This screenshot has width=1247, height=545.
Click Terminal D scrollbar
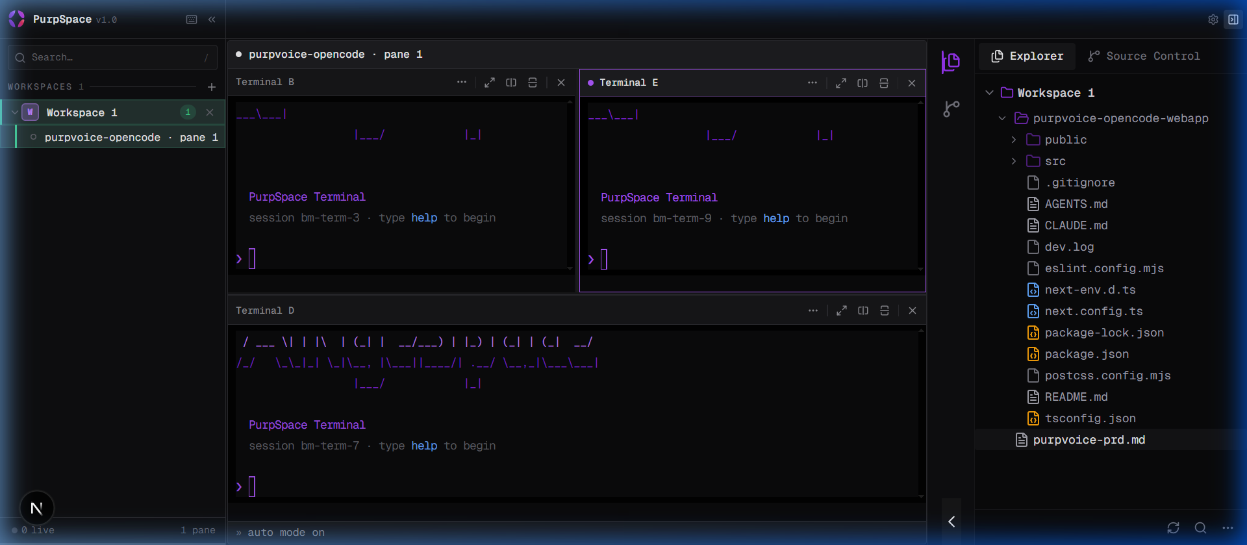click(921, 413)
